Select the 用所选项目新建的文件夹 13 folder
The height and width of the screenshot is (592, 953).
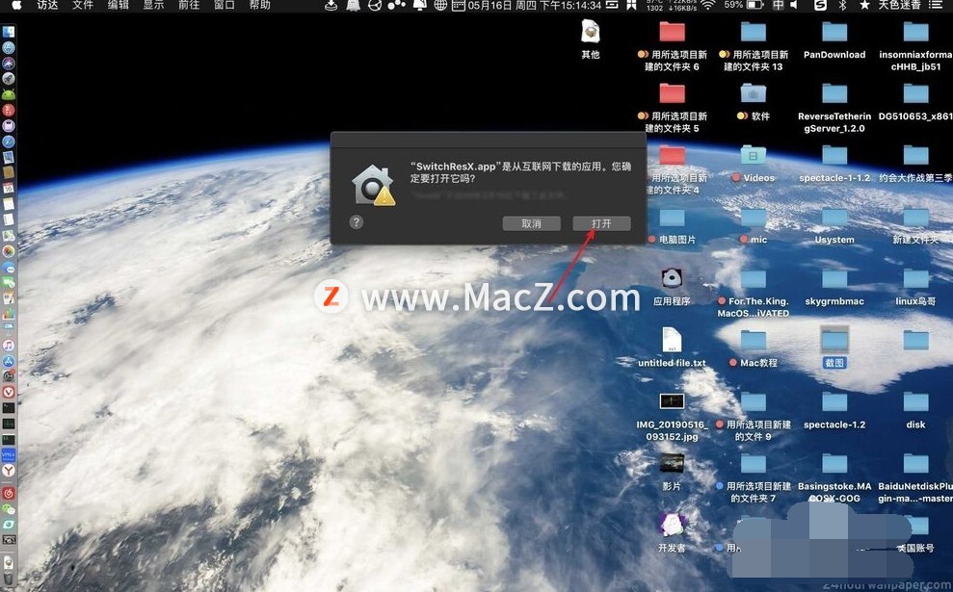pos(753,46)
